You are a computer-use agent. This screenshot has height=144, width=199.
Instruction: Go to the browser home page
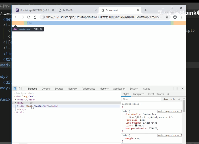tap(35, 17)
